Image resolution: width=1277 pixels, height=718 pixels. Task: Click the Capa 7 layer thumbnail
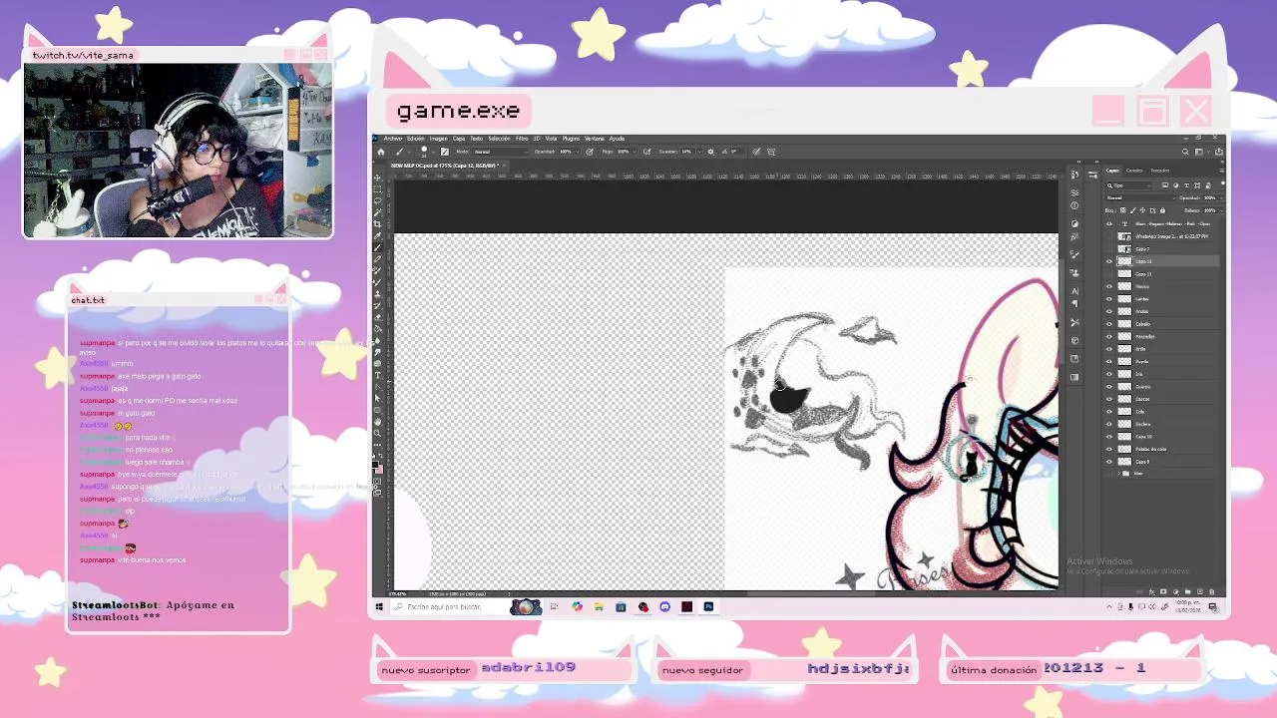(x=1124, y=248)
